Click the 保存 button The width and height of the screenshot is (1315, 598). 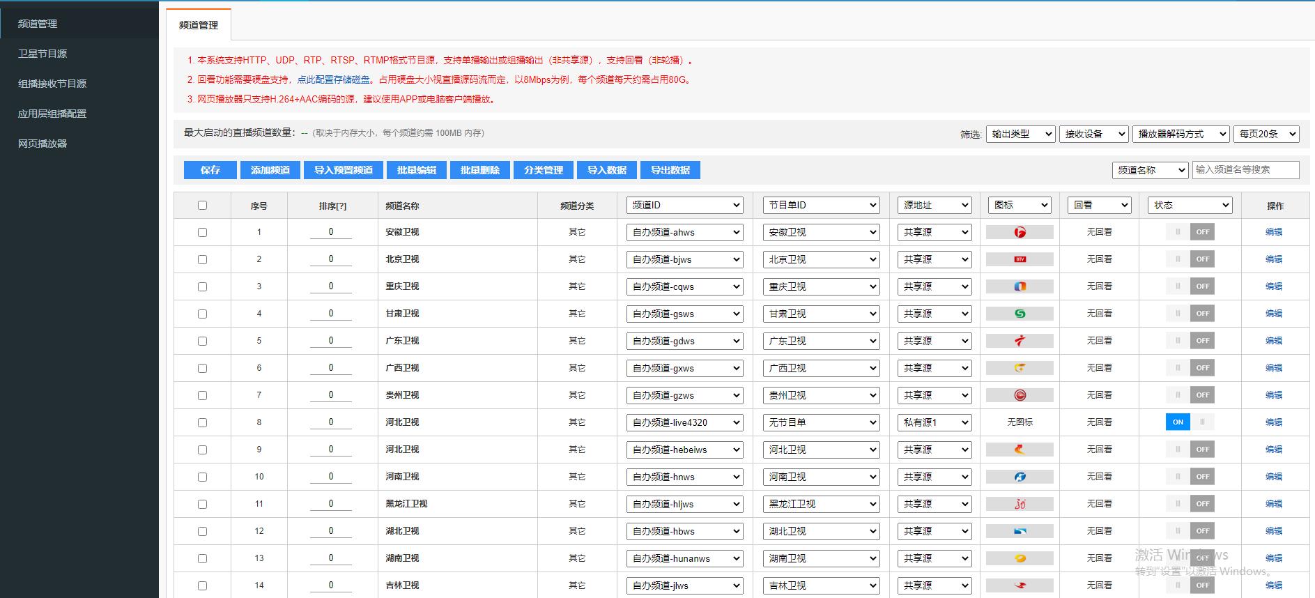[x=210, y=170]
